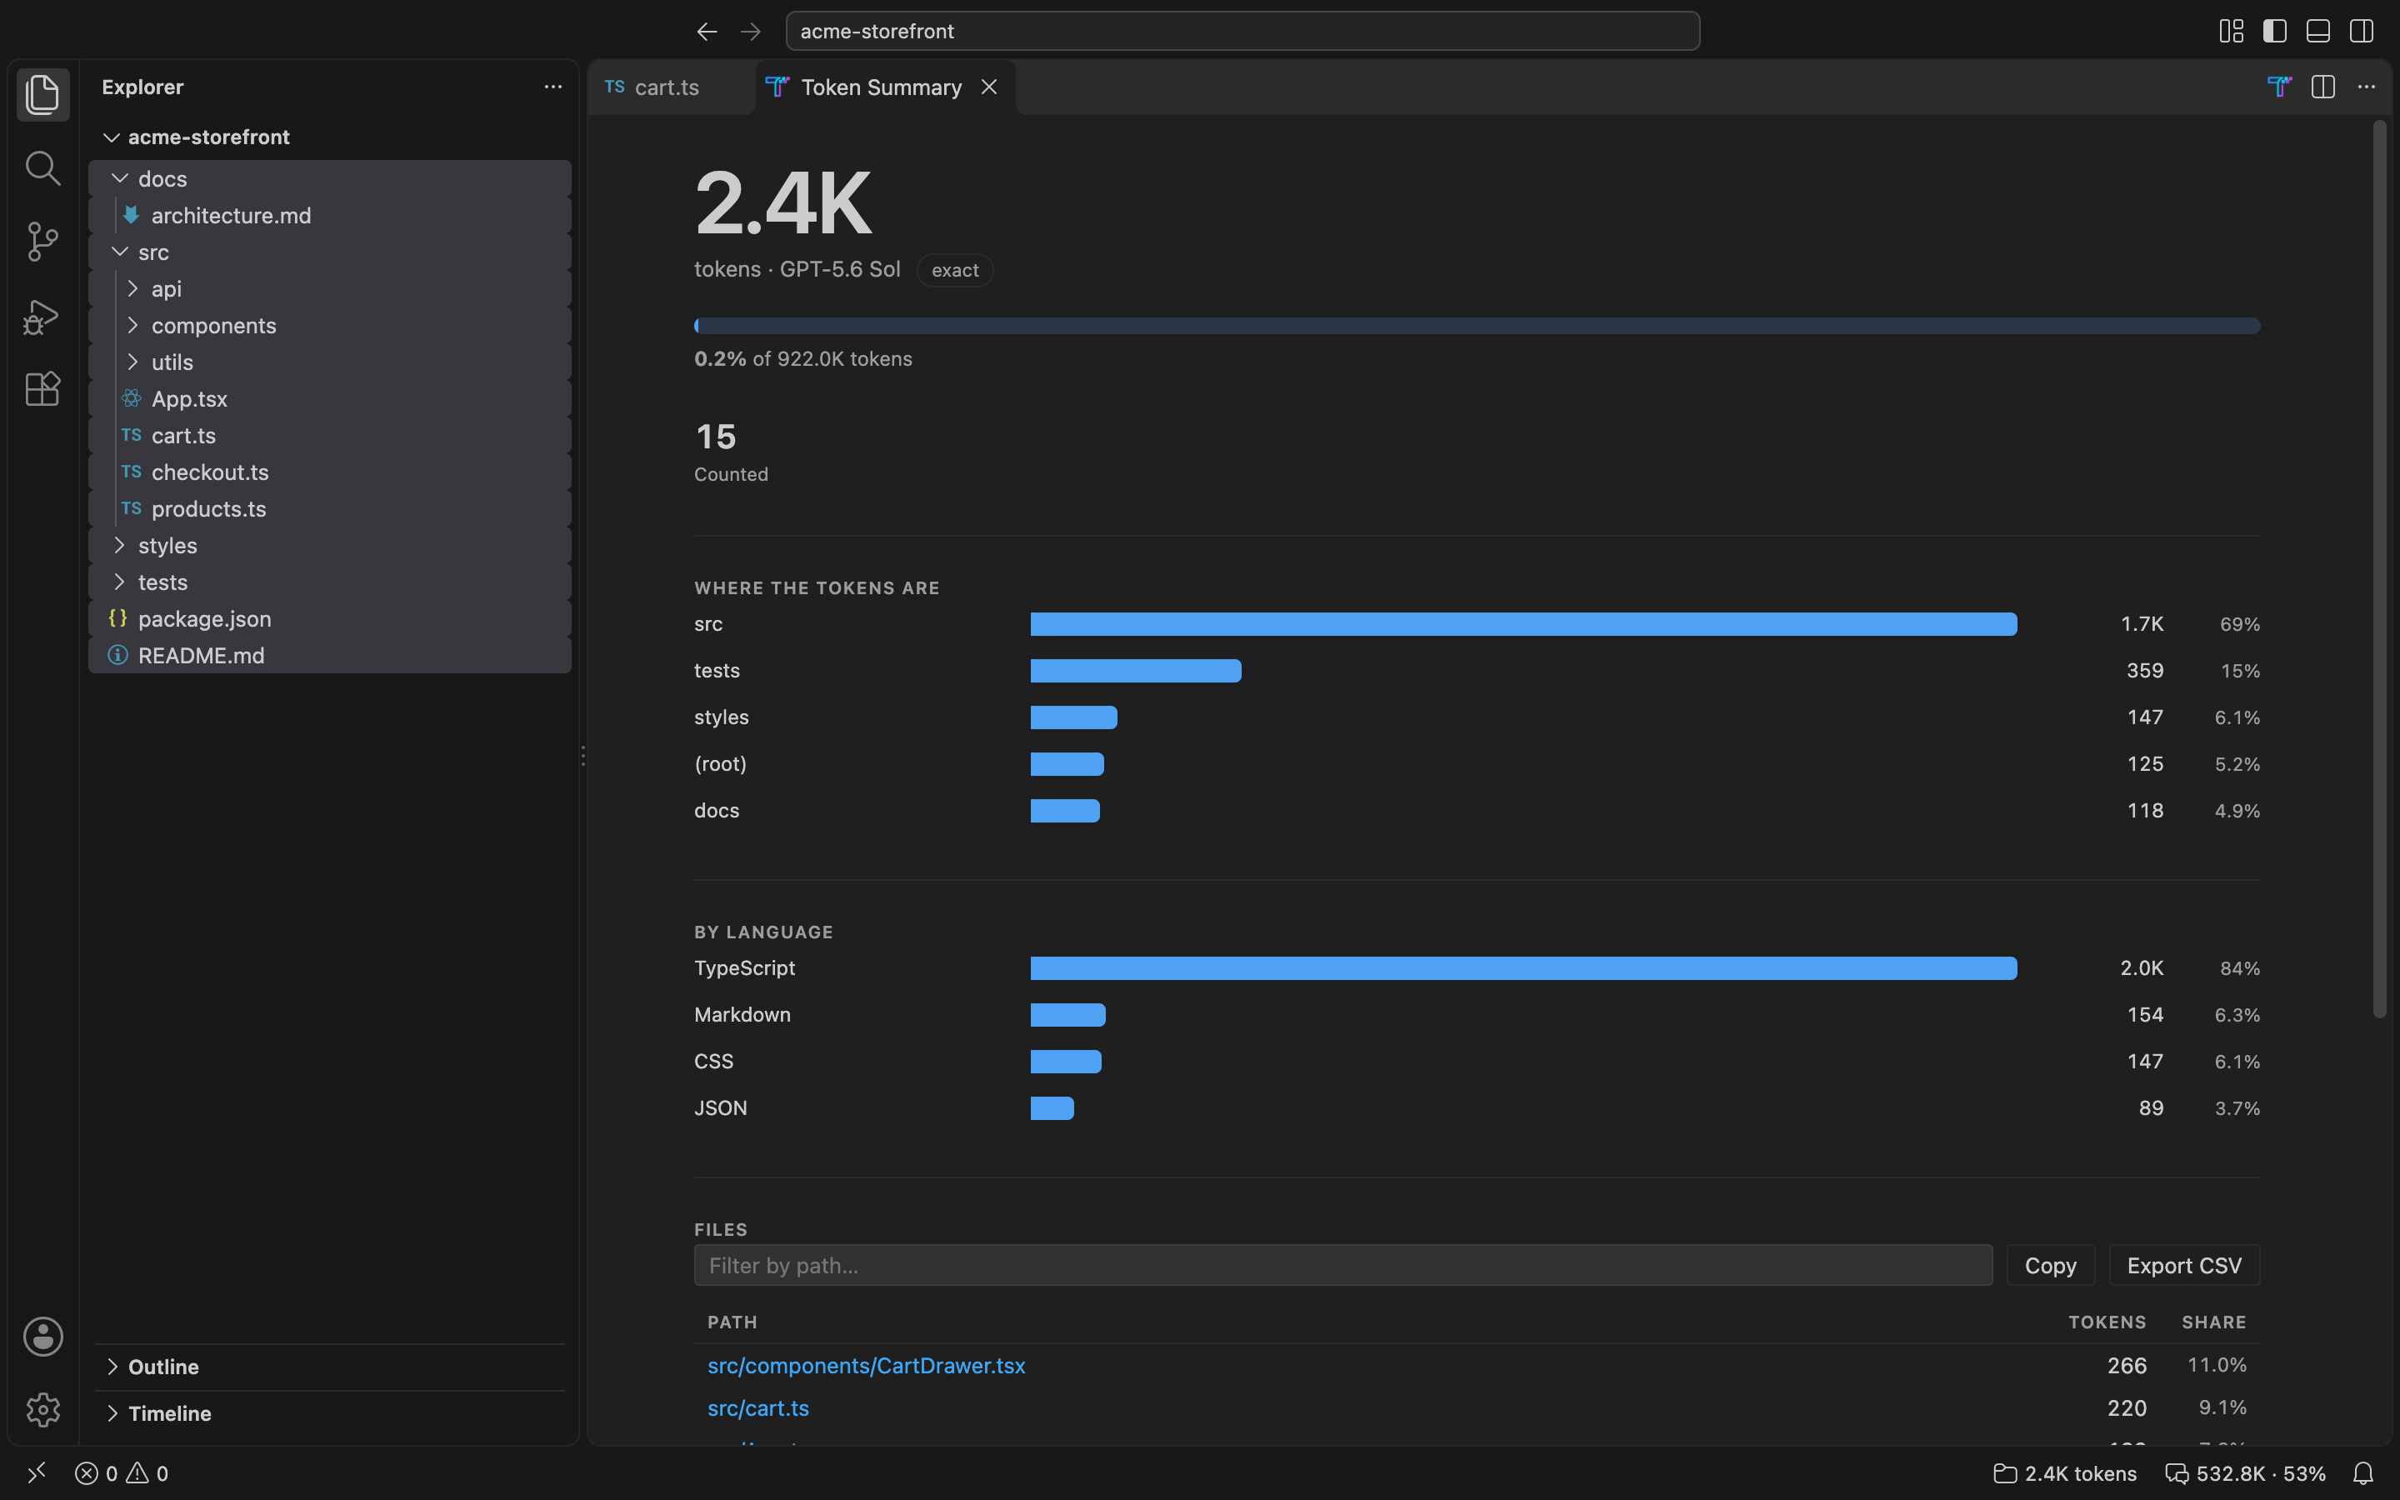Focus the Filter by path input

pyautogui.click(x=1342, y=1265)
